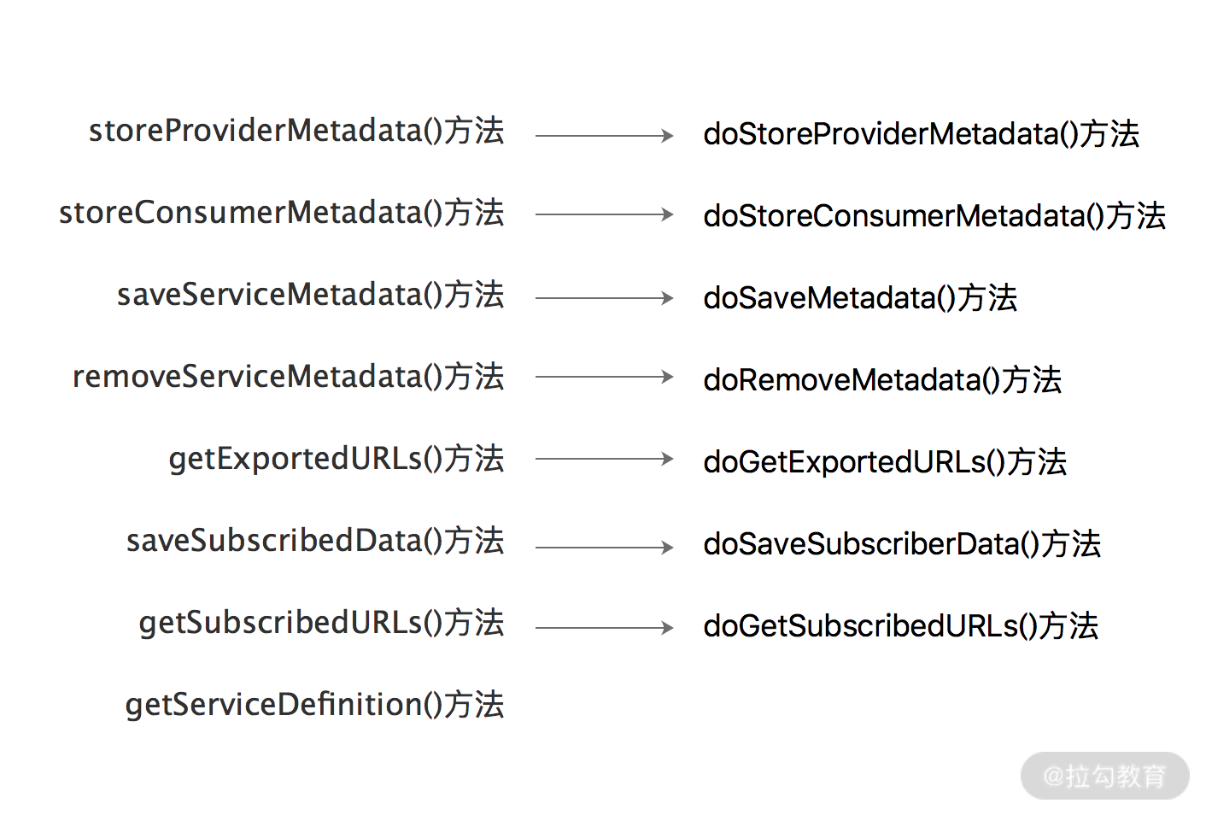The width and height of the screenshot is (1206, 815).
Task: Click the arrow after getSubscribedURLs()
Action: click(x=604, y=628)
